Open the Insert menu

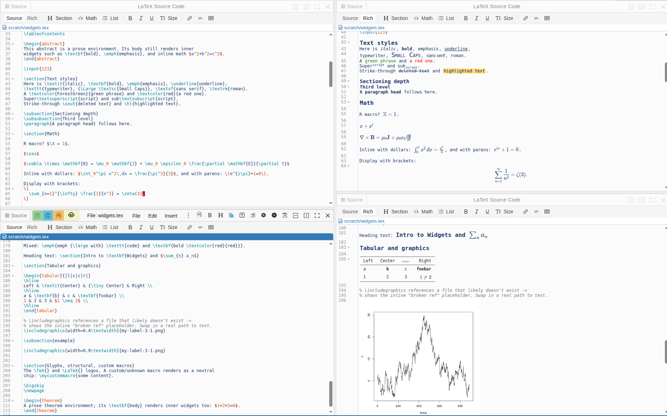point(171,215)
